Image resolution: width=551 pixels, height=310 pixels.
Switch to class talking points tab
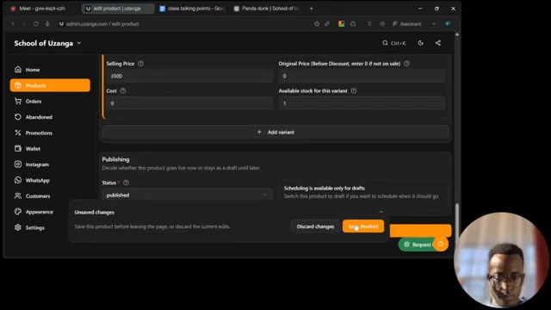point(193,9)
